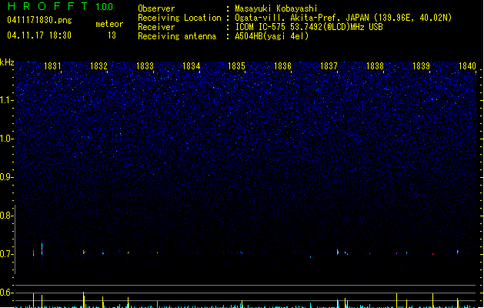The width and height of the screenshot is (484, 308).
Task: Click the date stamp 04.11.17 18:30
Action: [39, 35]
